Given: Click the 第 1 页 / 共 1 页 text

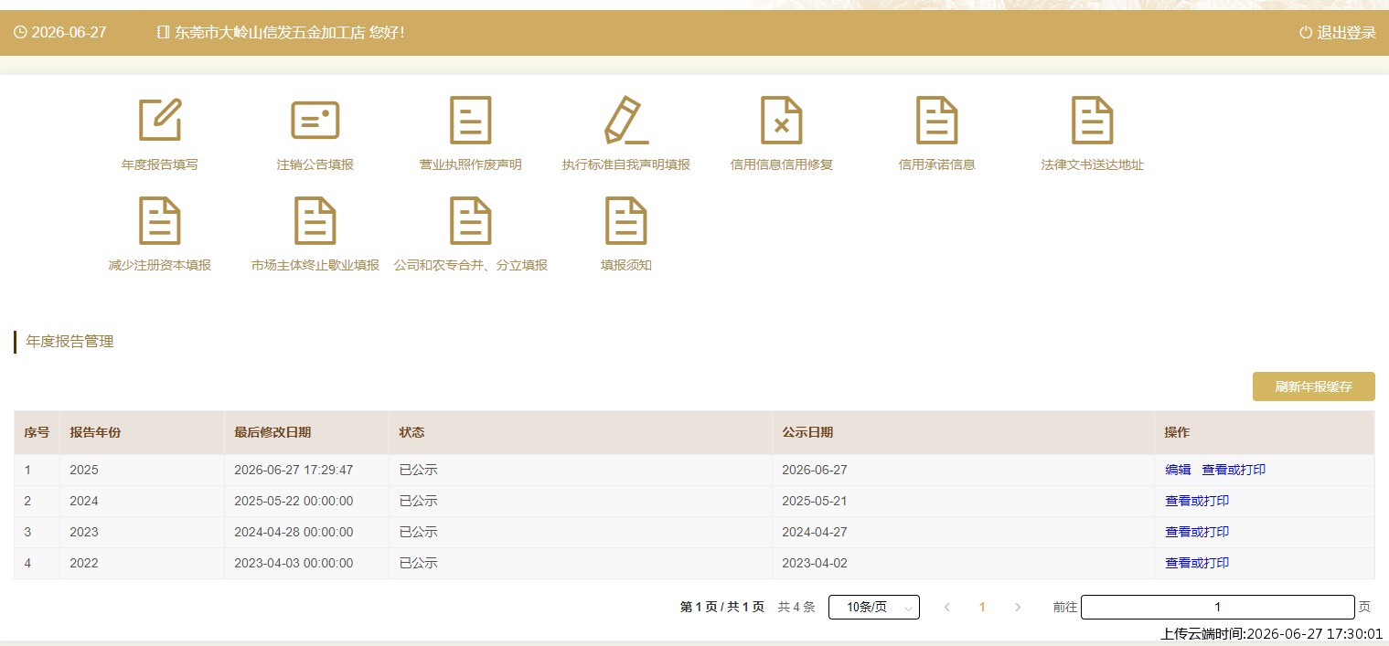Looking at the screenshot, I should click(x=722, y=607).
